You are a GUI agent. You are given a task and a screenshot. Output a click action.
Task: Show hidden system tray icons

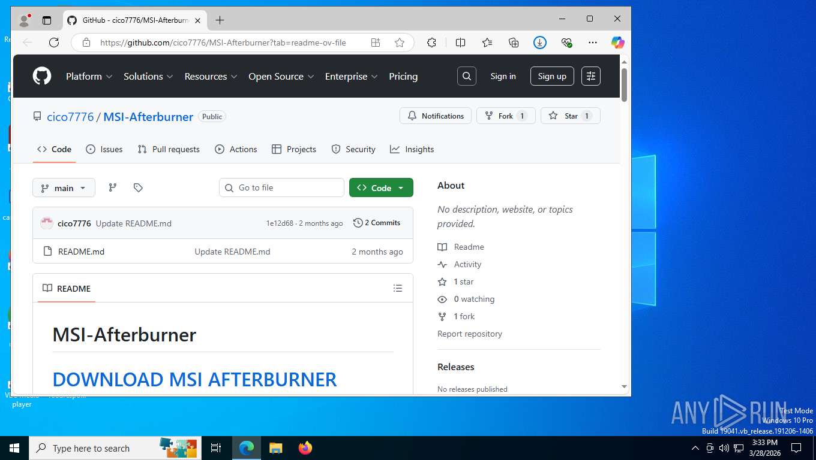click(x=695, y=448)
